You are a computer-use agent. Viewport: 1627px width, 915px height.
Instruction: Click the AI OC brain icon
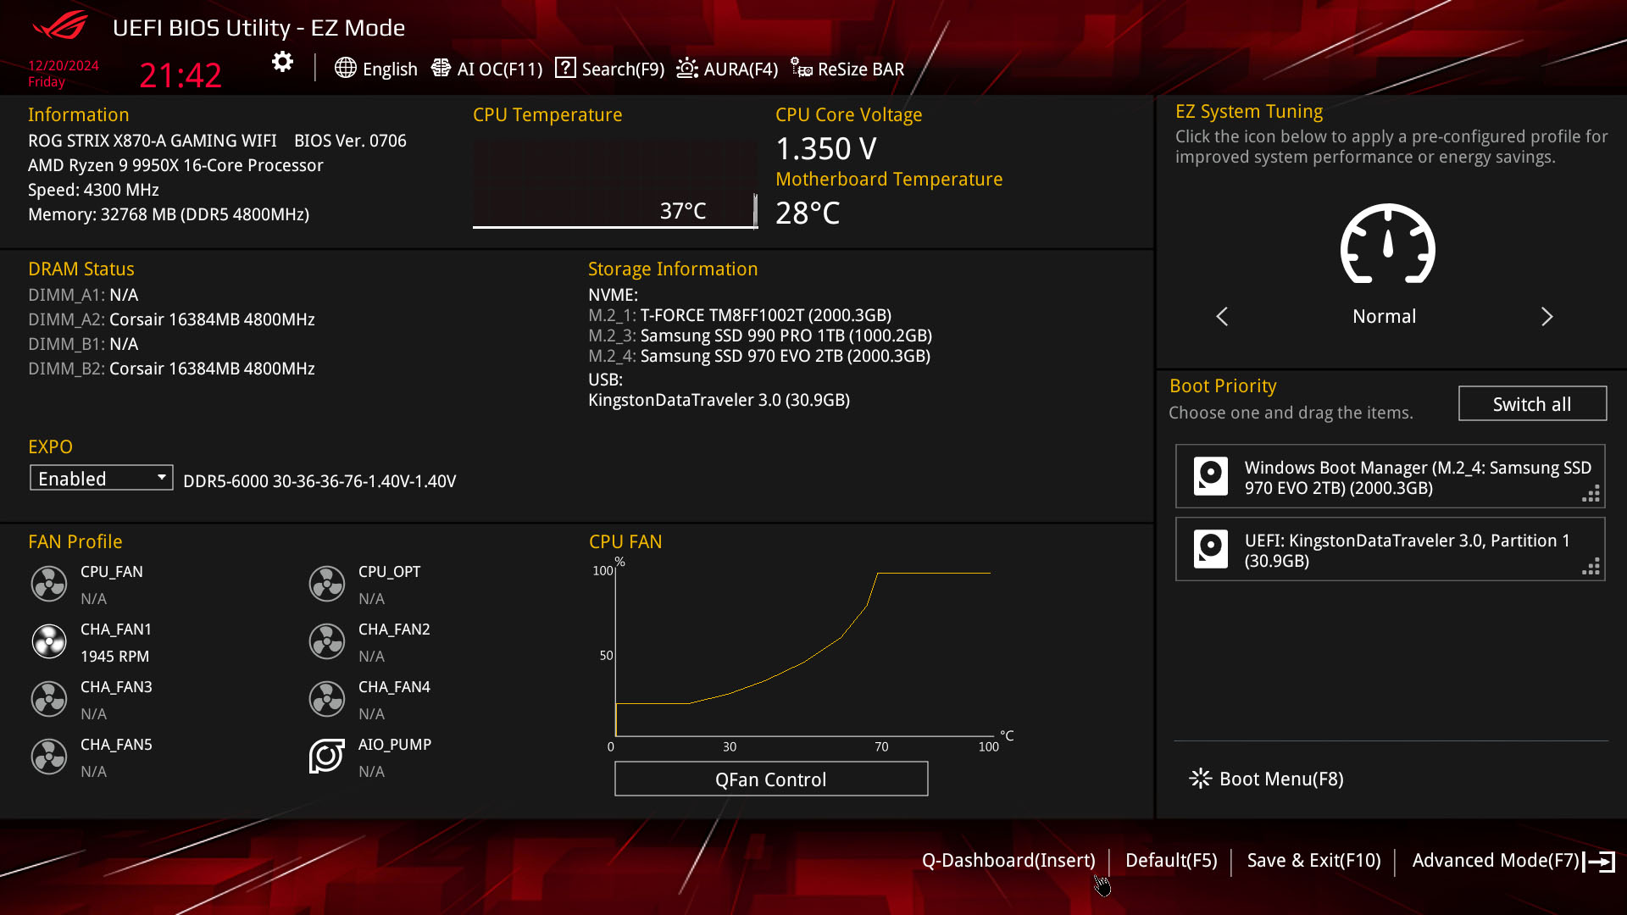pos(441,68)
